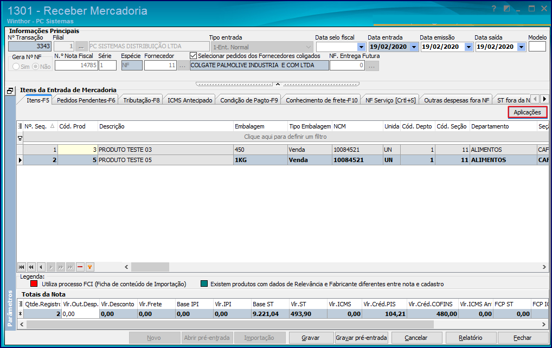The height and width of the screenshot is (348, 552).
Task: Click Série input field
Action: (107, 66)
